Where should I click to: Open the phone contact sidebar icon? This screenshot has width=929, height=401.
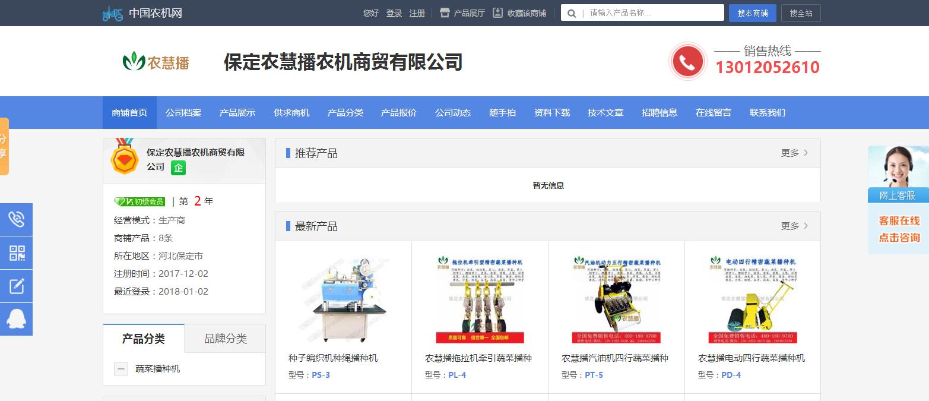pyautogui.click(x=16, y=219)
